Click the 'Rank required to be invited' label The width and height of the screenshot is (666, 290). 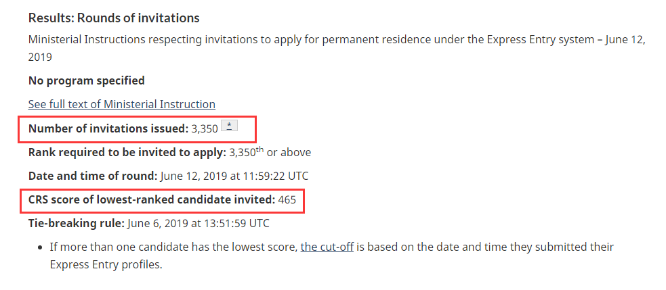point(127,152)
